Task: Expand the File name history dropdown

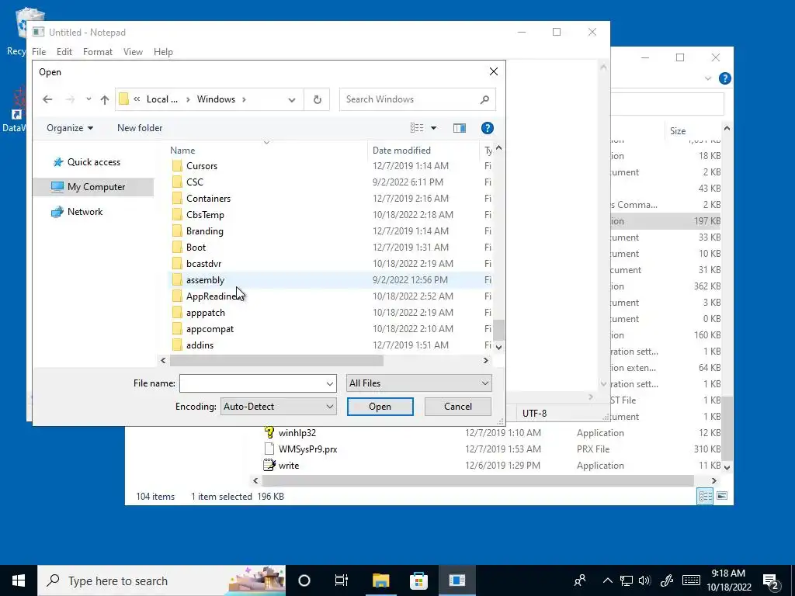Action: coord(329,383)
